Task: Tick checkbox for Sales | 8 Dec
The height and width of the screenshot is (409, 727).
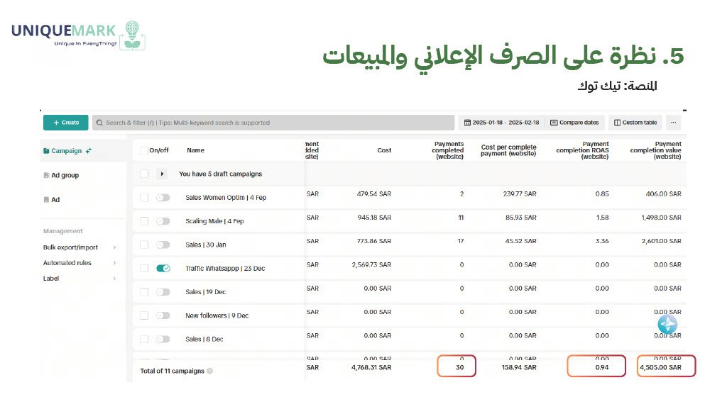Action: tap(144, 339)
